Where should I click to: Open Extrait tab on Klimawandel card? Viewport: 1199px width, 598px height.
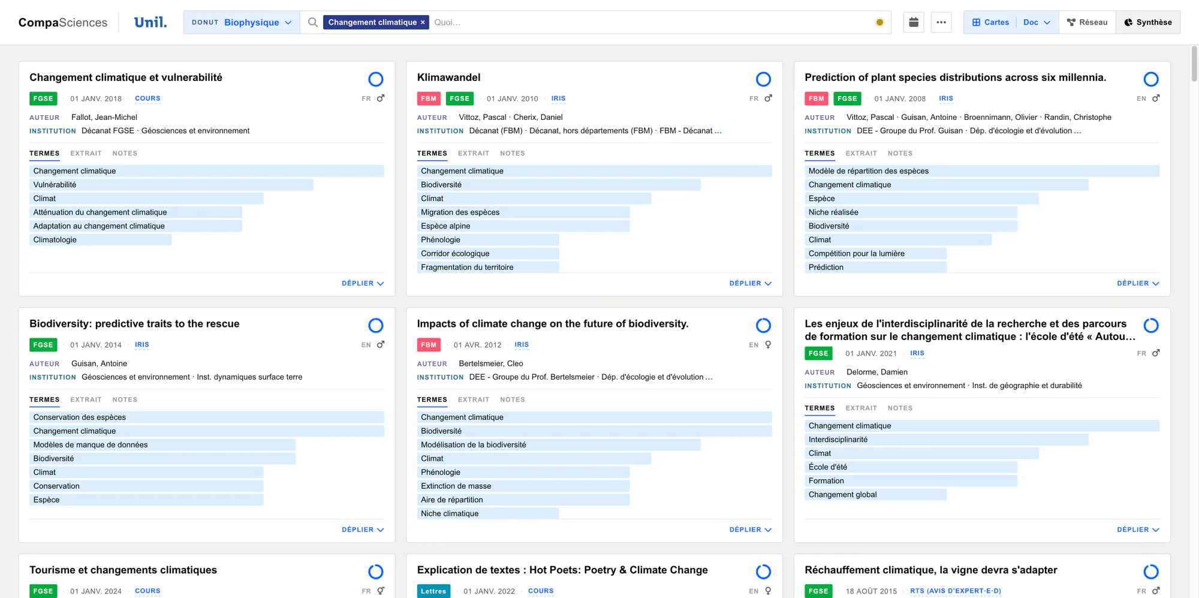click(474, 154)
